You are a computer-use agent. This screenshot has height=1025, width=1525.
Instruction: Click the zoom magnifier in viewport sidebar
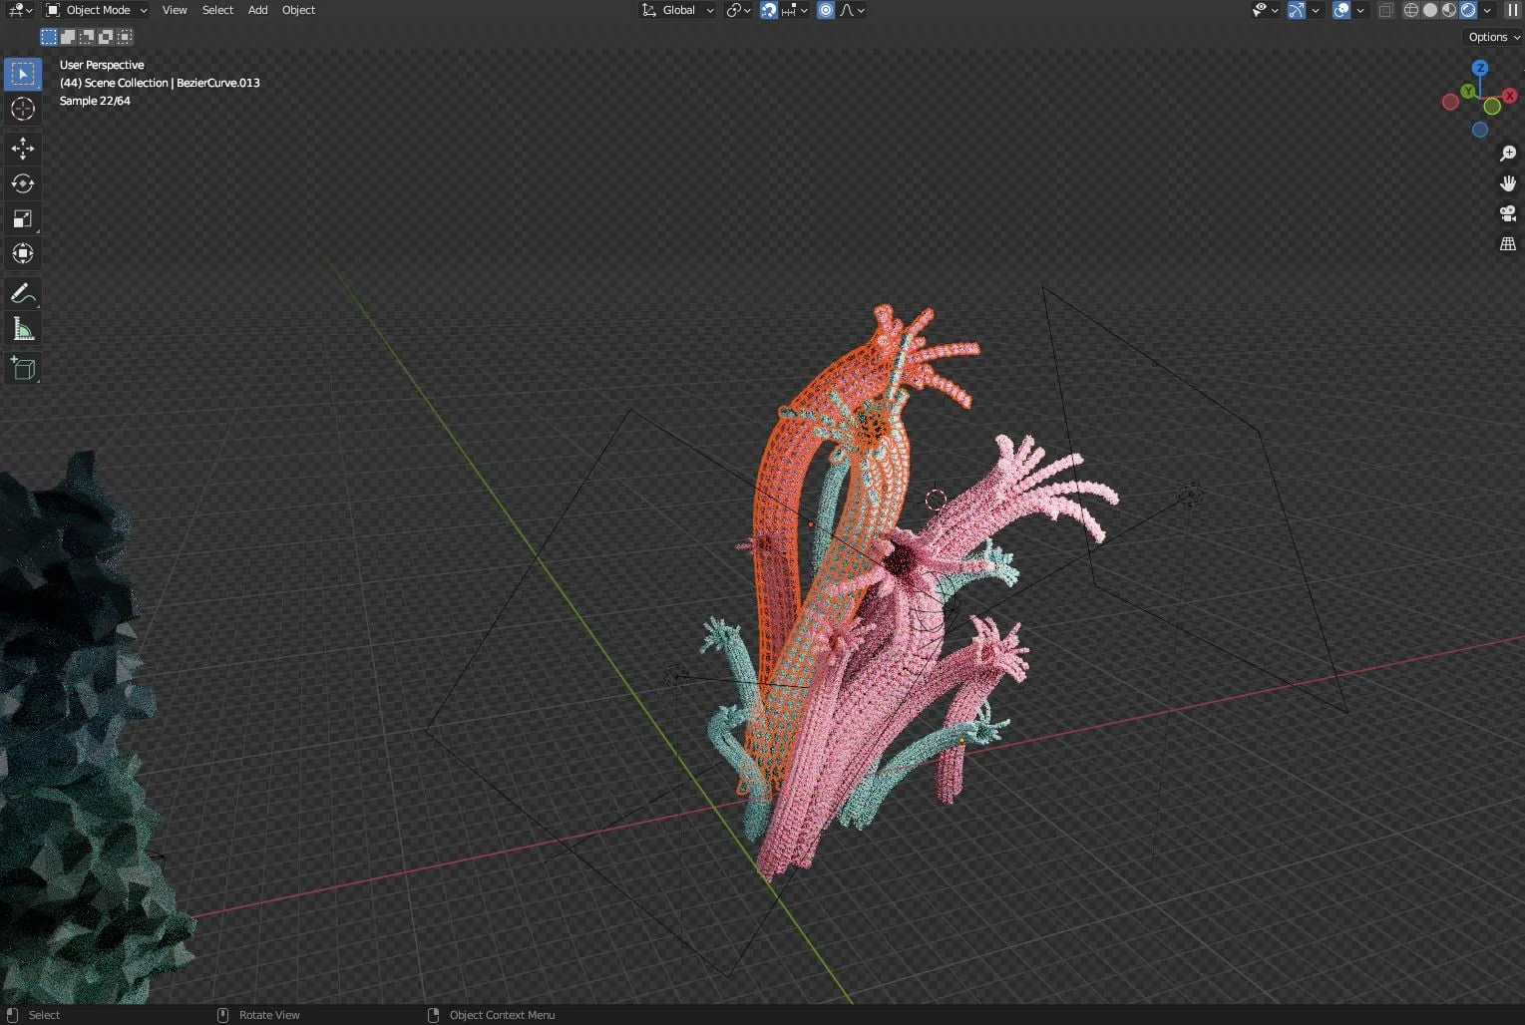pyautogui.click(x=1507, y=154)
